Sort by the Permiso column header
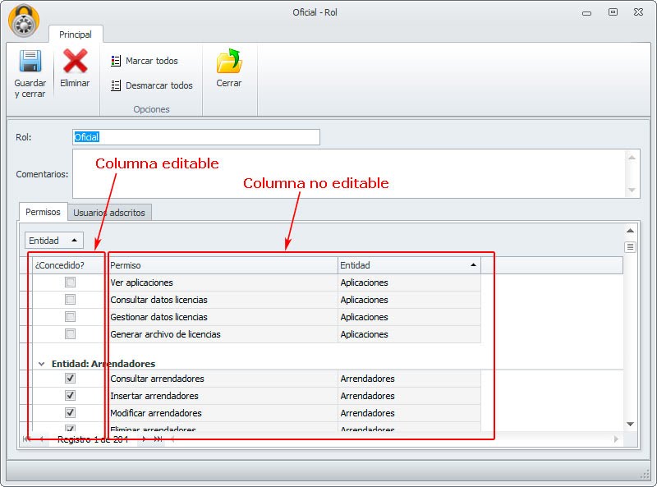The width and height of the screenshot is (657, 487). (223, 265)
